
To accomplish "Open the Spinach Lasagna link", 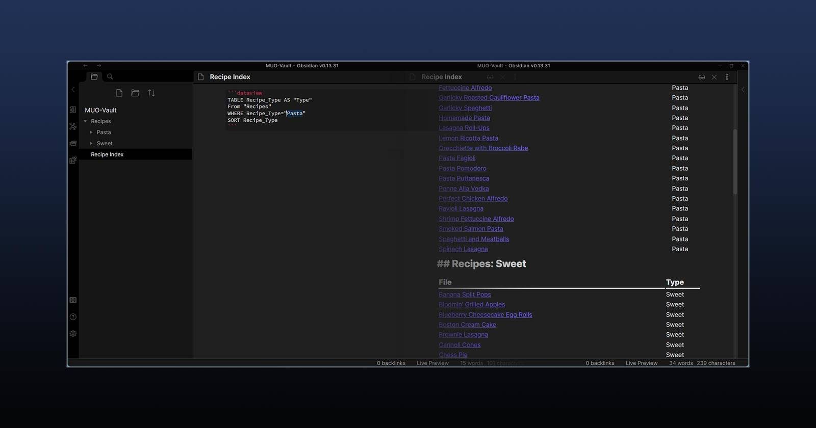I will 463,249.
